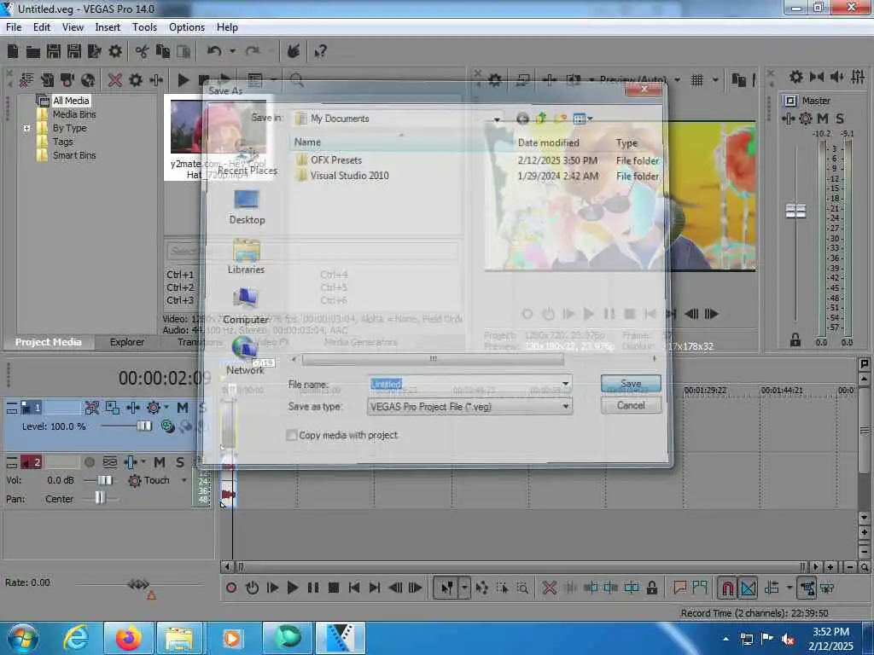Open the Tools menu
The image size is (874, 655).
tap(144, 27)
